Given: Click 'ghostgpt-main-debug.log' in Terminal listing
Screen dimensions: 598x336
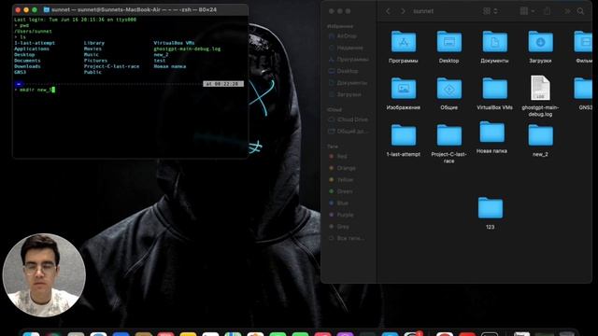Looking at the screenshot, I should 187,49.
